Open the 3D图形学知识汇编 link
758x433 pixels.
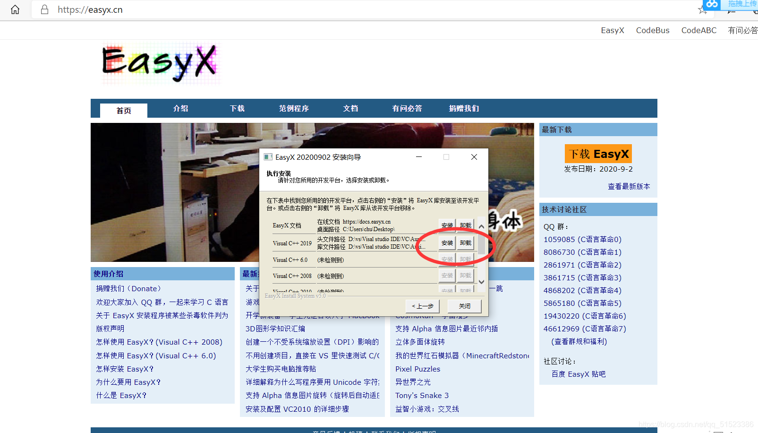[x=275, y=329]
